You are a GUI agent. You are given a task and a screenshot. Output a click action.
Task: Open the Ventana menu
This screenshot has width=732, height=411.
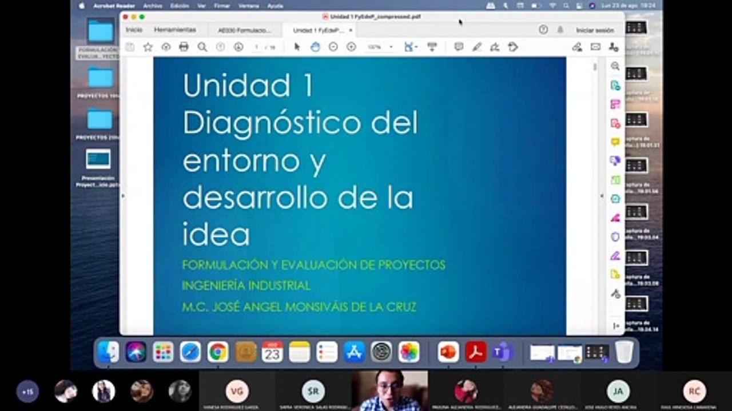[248, 6]
